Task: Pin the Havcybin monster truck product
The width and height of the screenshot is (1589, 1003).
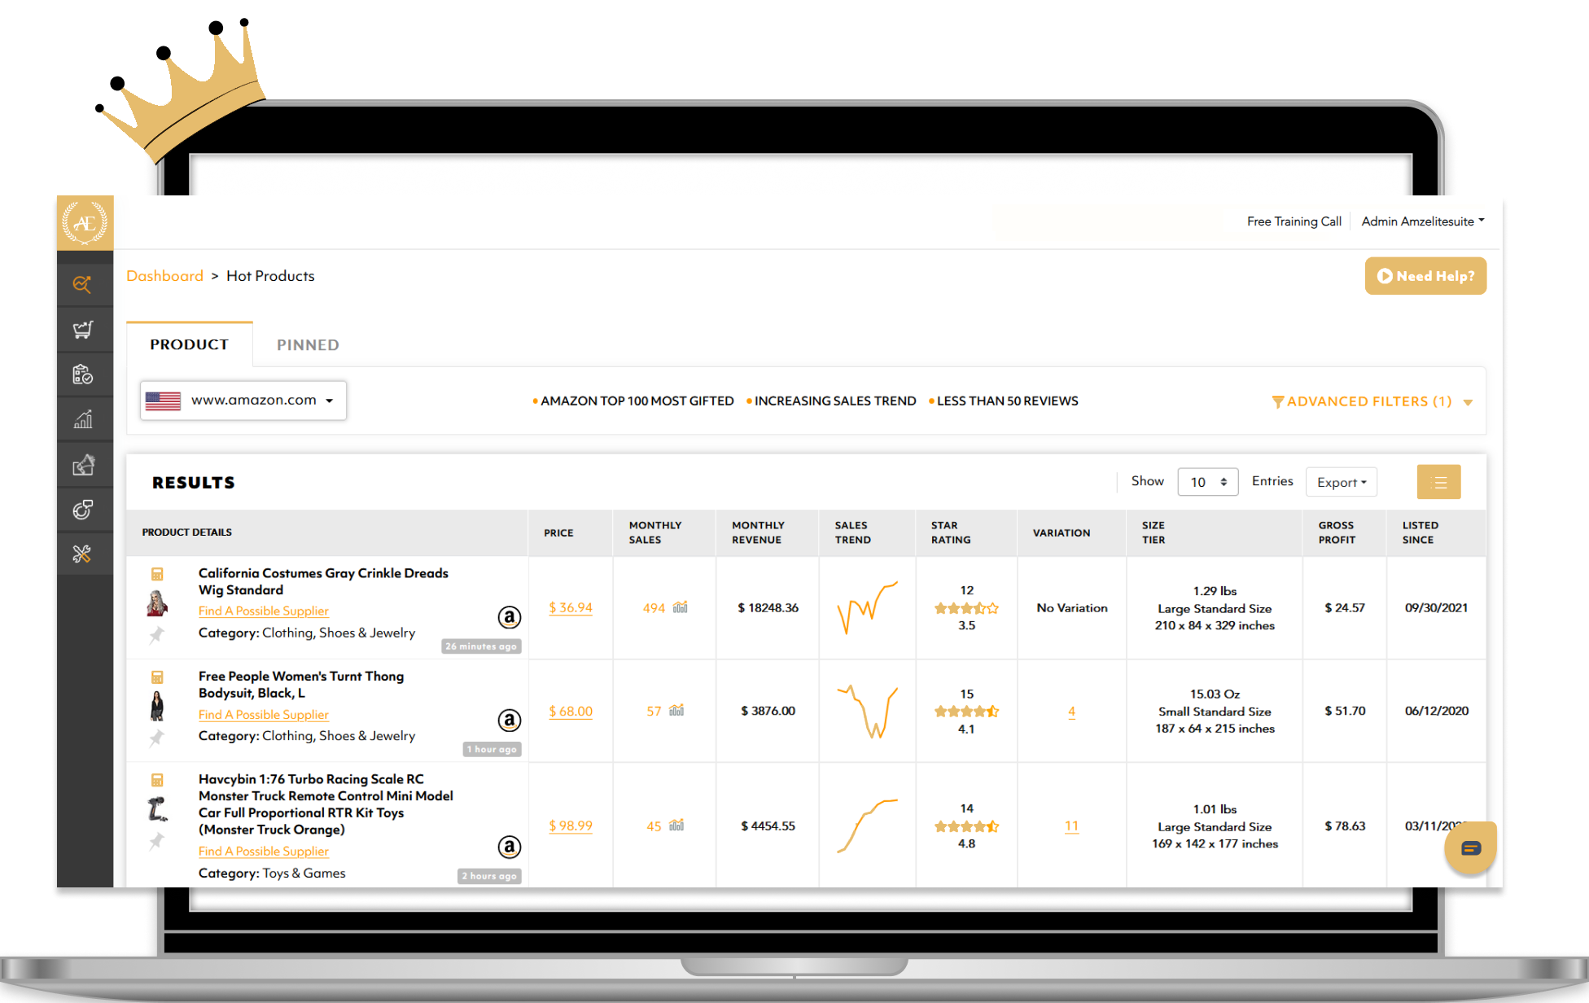Action: click(156, 841)
